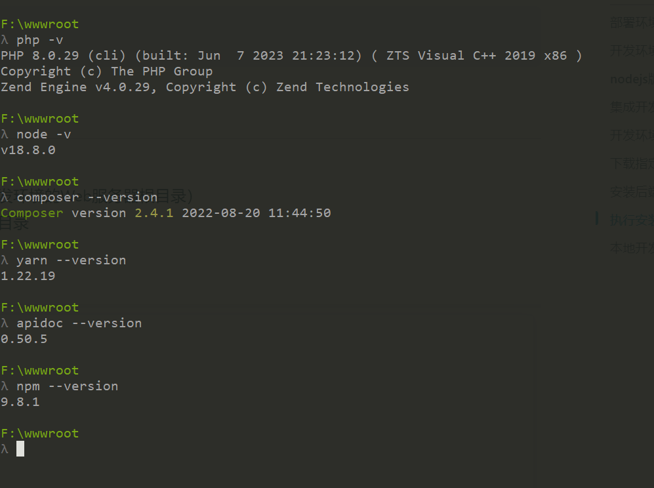
Task: Click the "npm --version" command
Action: pyautogui.click(x=67, y=386)
